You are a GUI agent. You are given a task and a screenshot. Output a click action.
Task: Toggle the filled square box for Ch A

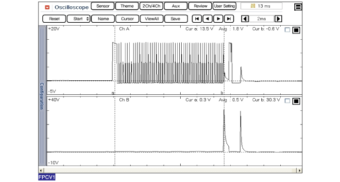(x=296, y=30)
